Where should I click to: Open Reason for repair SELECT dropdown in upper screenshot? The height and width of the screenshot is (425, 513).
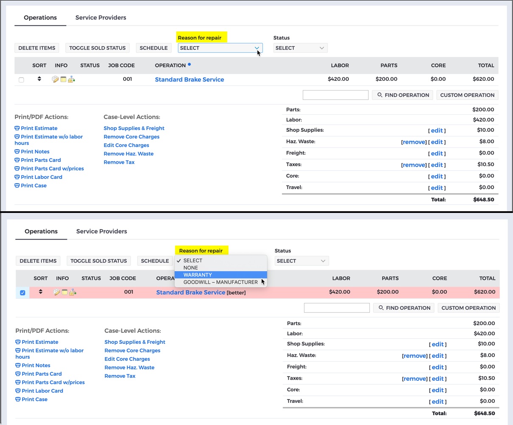coord(220,48)
